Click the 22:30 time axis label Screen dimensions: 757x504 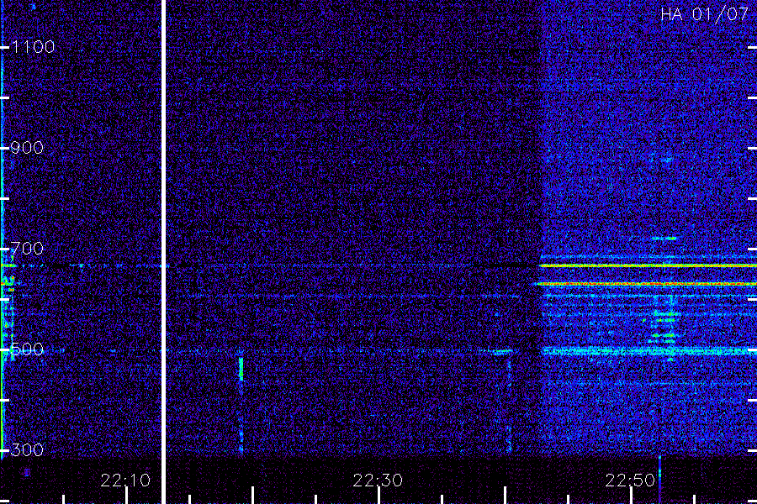point(378,480)
